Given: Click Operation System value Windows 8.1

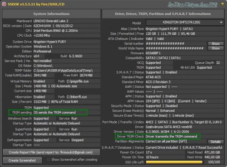Looking at the screenshot, I should click(43, 47).
